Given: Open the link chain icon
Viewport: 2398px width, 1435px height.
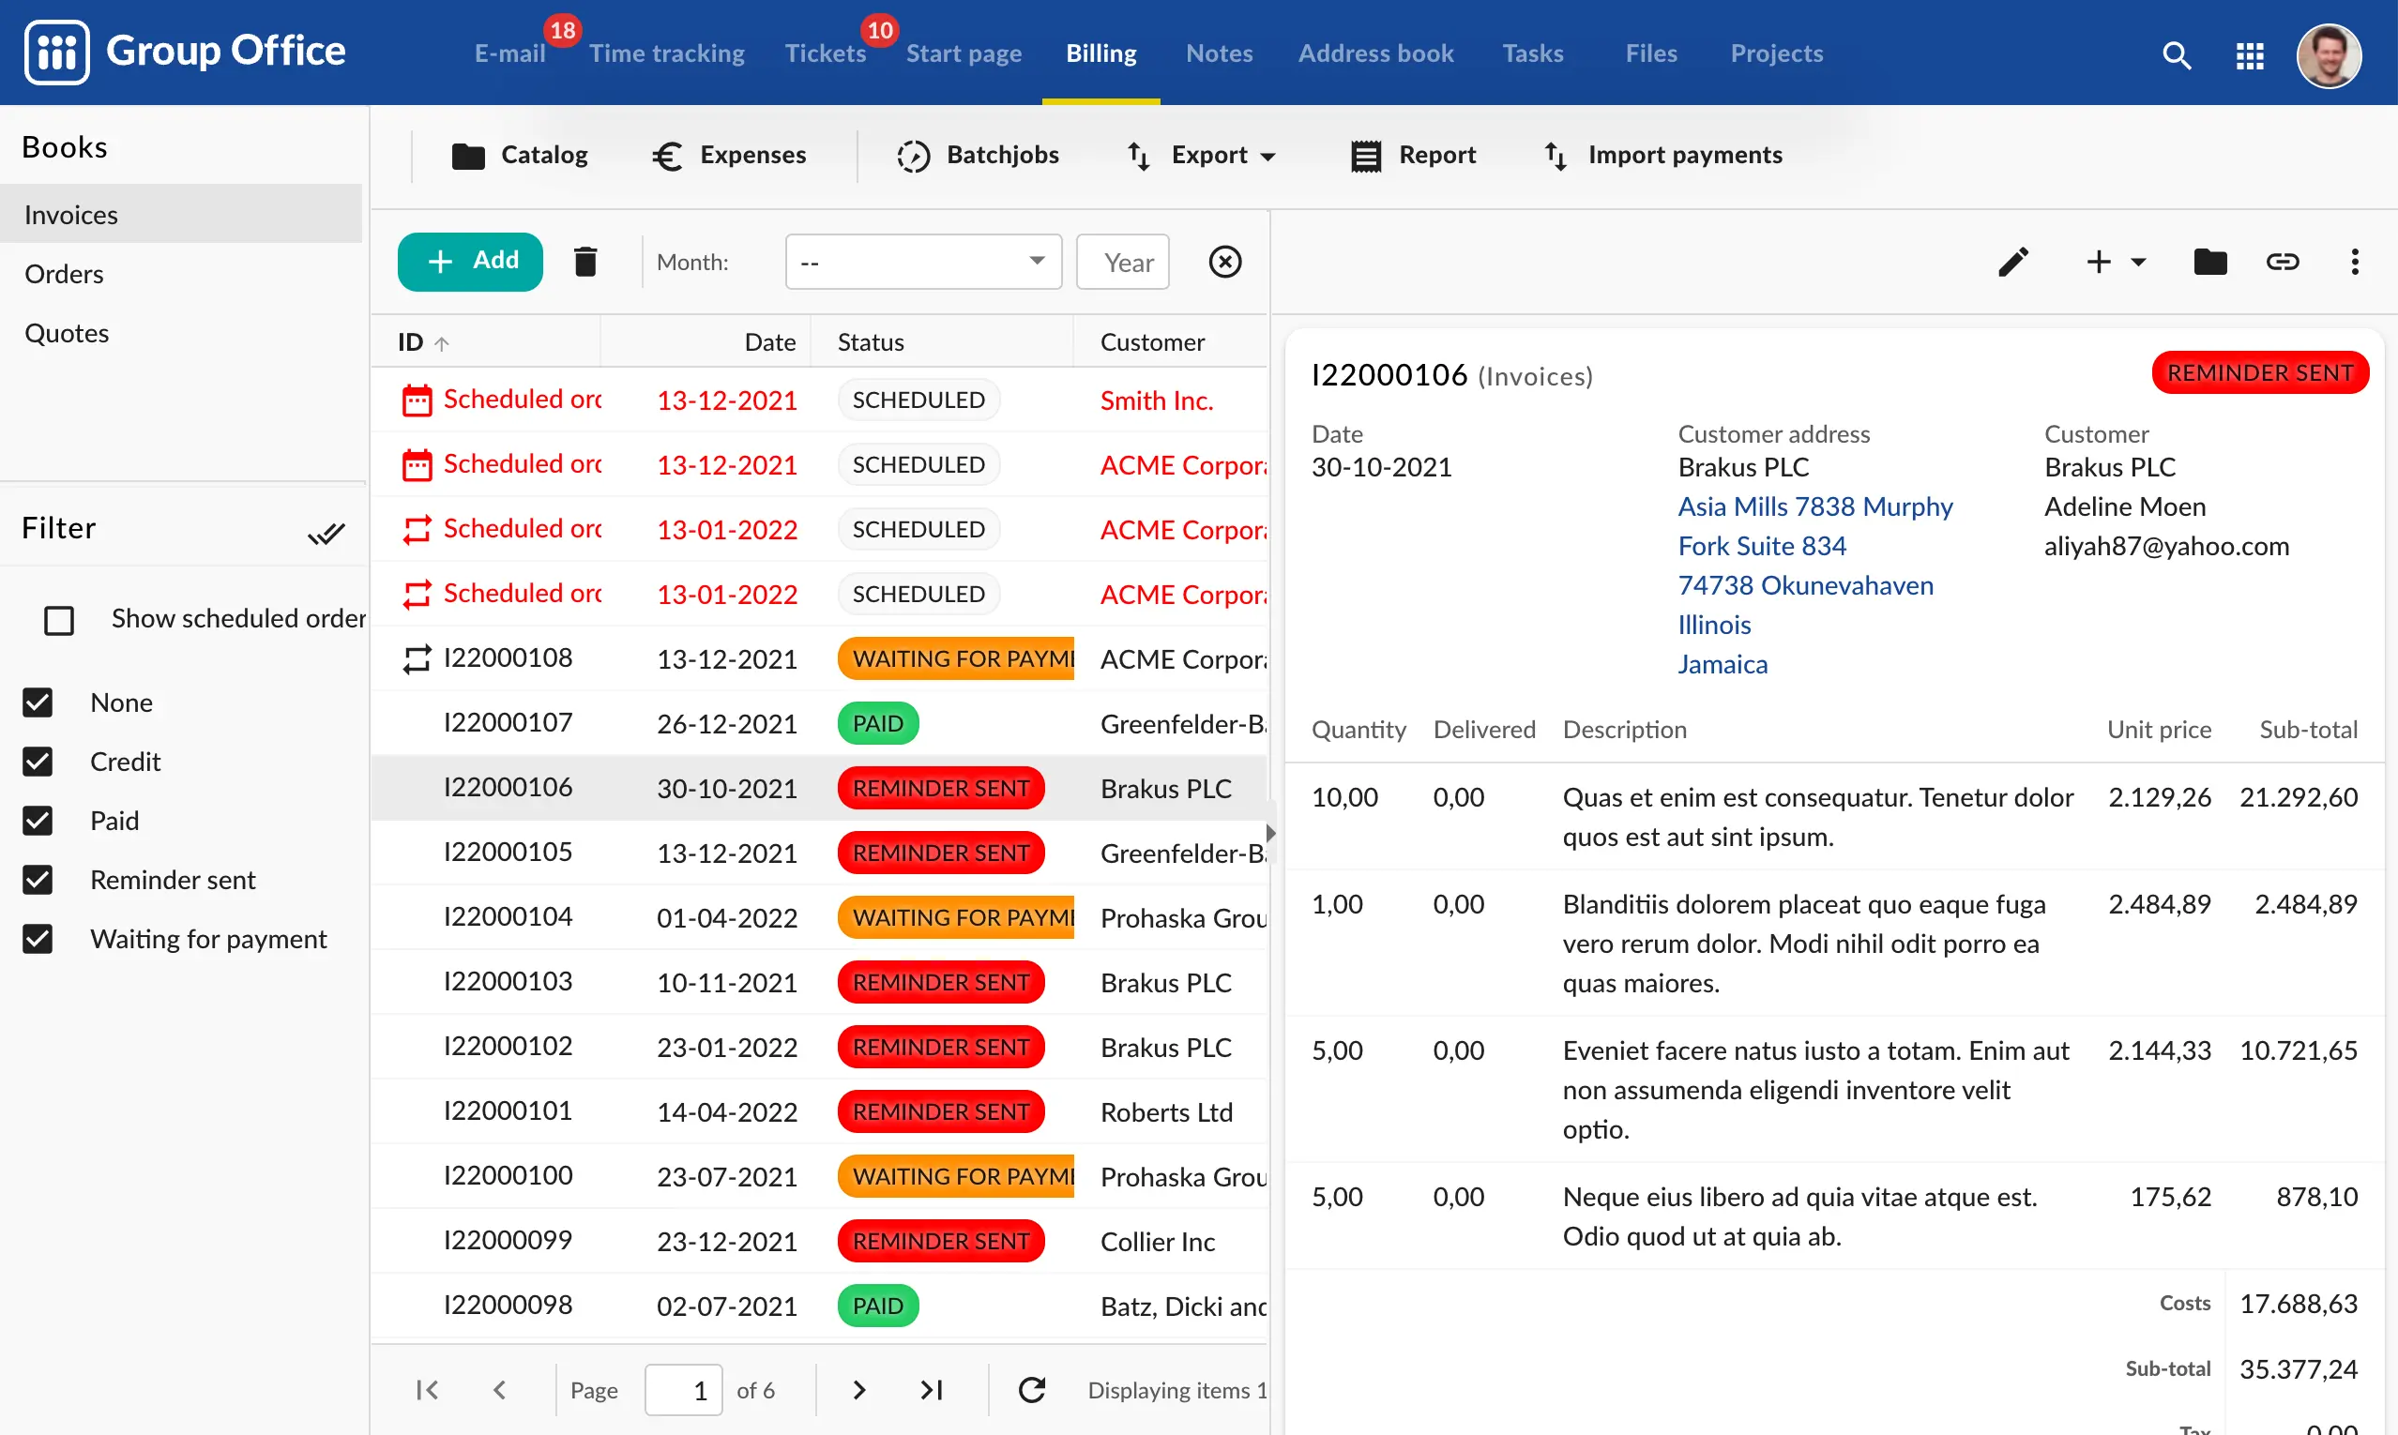Looking at the screenshot, I should tap(2281, 261).
